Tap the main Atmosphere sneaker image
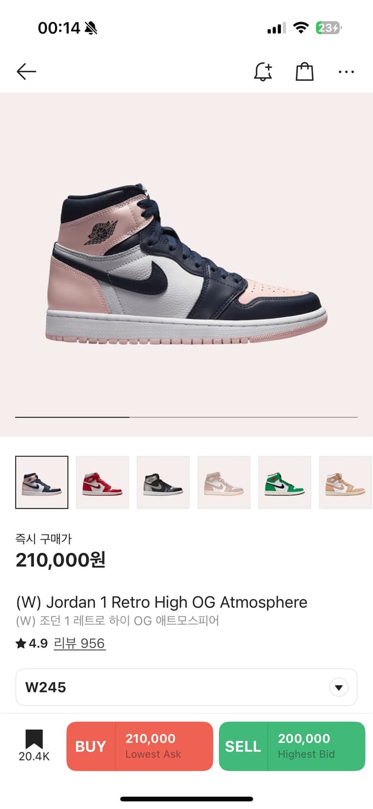The image size is (373, 809). 186,264
